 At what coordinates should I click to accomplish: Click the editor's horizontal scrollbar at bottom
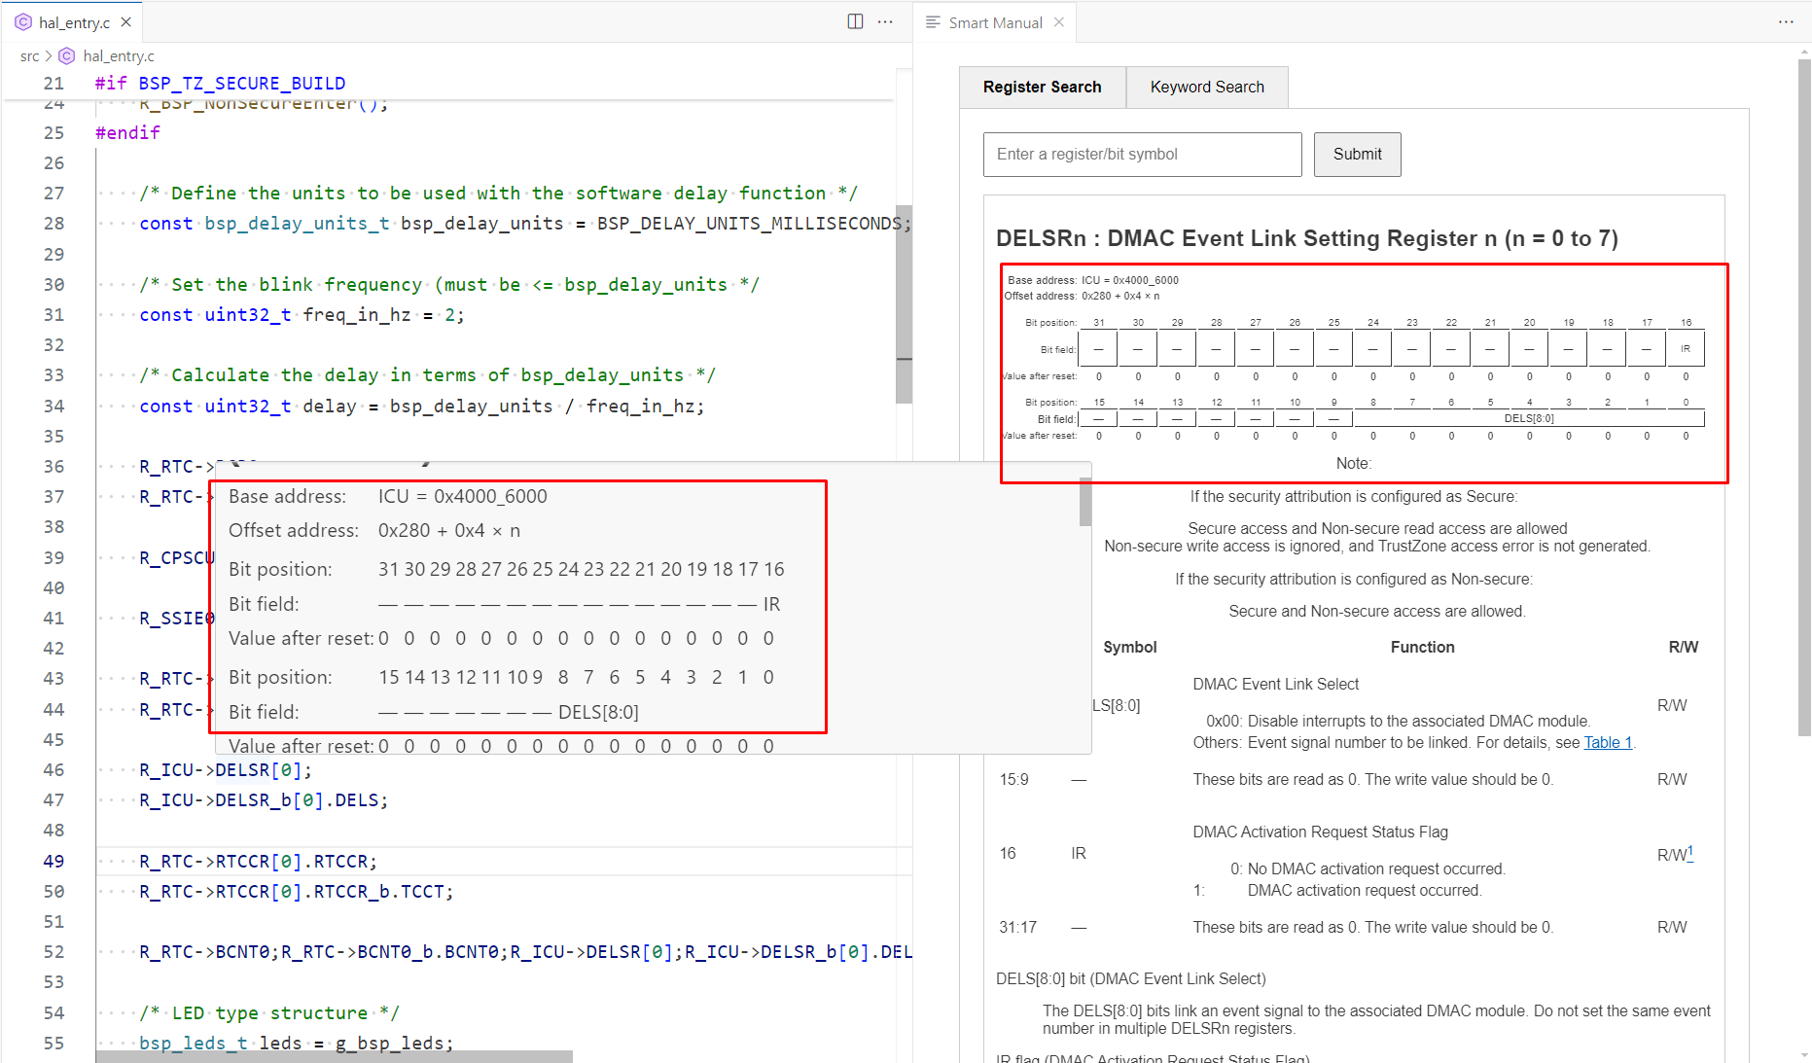[x=334, y=1056]
